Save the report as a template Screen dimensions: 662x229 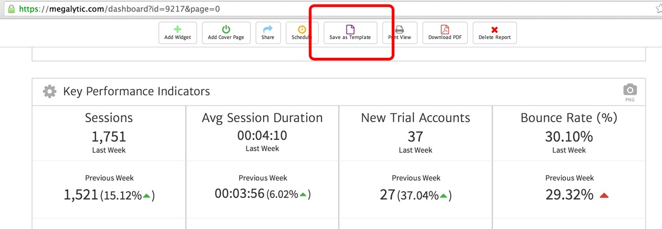(x=350, y=33)
